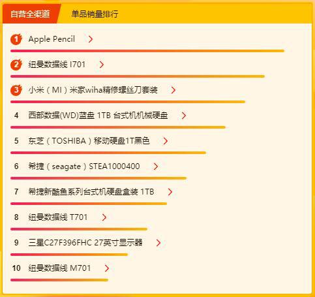Click the rank 3 flame badge icon
The image size is (315, 297).
click(16, 90)
